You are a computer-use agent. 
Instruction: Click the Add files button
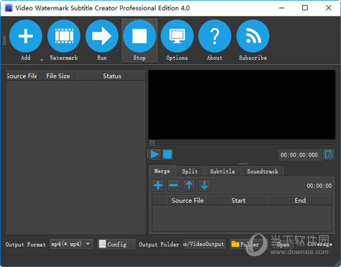[26, 40]
